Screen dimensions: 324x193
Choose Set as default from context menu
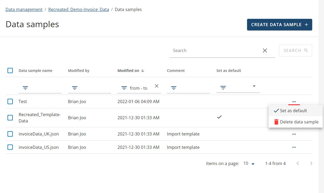click(293, 111)
